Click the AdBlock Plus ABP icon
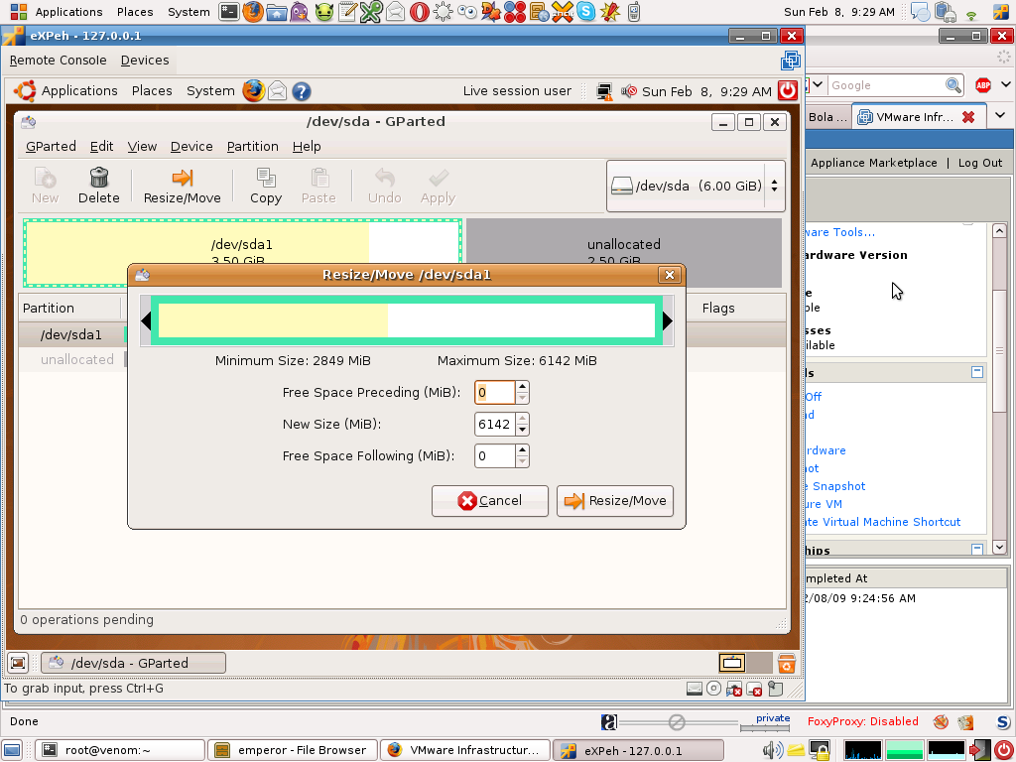 pyautogui.click(x=983, y=85)
